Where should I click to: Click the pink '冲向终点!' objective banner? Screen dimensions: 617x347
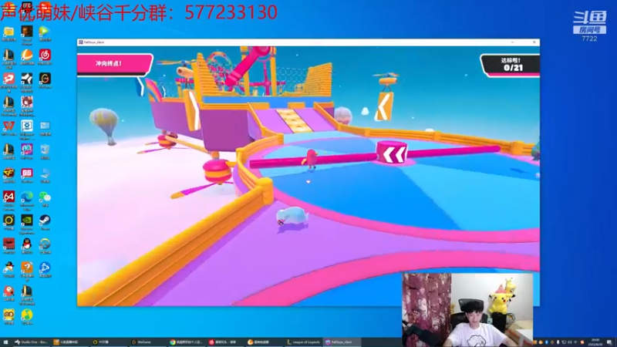tap(114, 64)
